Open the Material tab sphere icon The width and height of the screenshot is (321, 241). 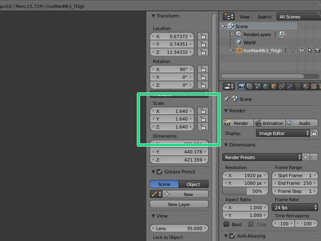click(306, 86)
